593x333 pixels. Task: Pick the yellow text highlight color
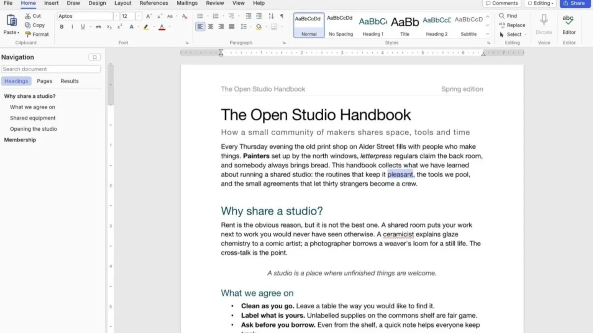pos(146,27)
